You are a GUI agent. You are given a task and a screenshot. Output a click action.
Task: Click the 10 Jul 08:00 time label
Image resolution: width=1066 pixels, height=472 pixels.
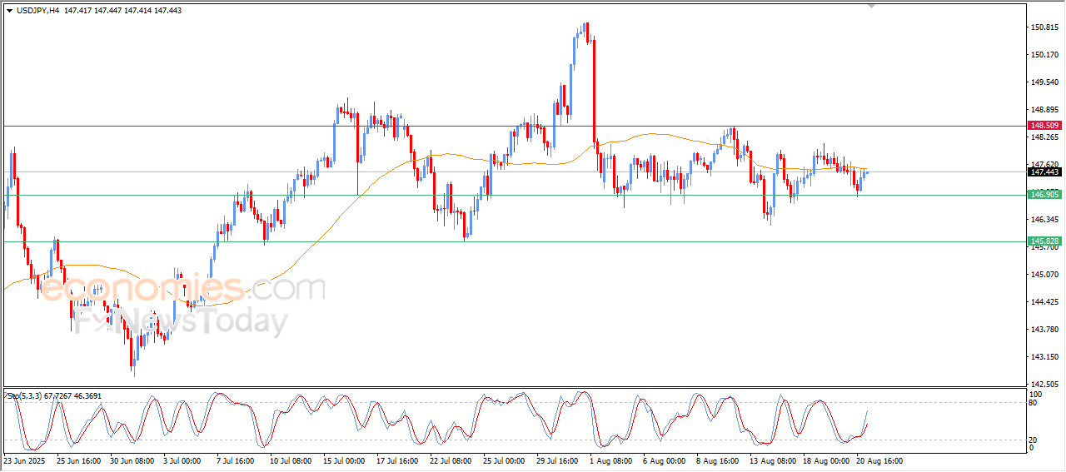coord(292,460)
